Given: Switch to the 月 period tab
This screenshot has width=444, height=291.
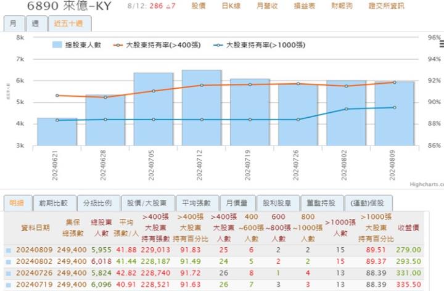Looking at the screenshot, I should (x=14, y=24).
